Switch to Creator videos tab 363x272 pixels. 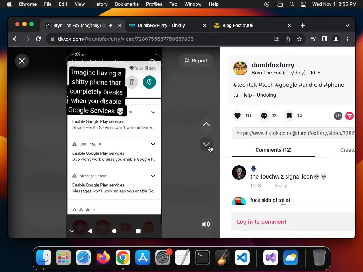click(347, 150)
